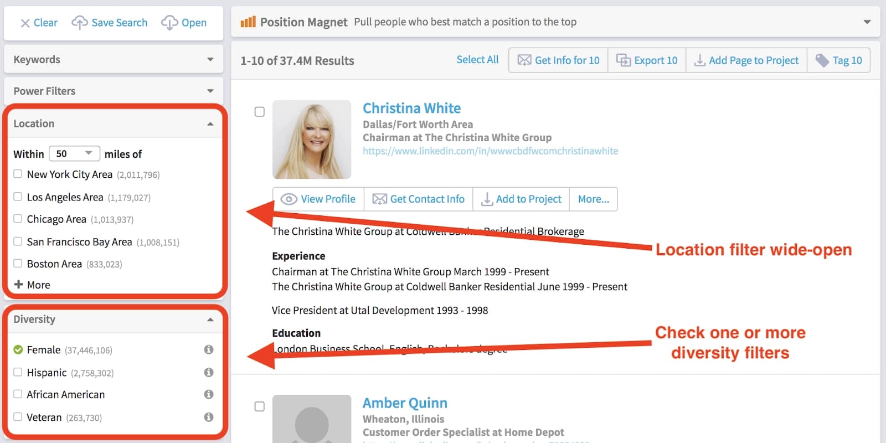Uncheck the Female diversity filter
The height and width of the screenshot is (443, 886).
18,349
